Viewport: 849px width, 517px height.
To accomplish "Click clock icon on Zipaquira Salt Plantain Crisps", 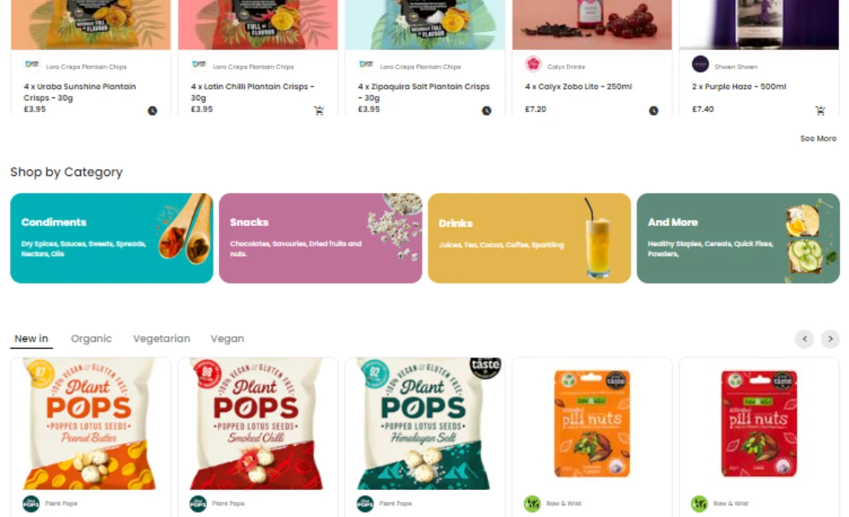I will pos(487,110).
